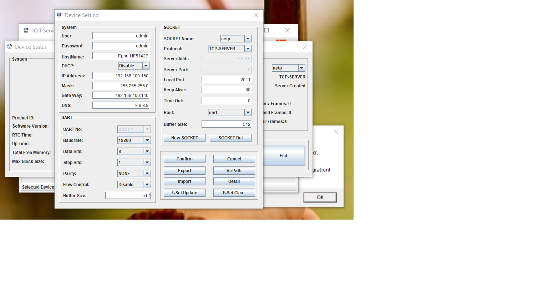Click the HostName text field
The width and height of the screenshot is (548, 308).
click(x=121, y=56)
